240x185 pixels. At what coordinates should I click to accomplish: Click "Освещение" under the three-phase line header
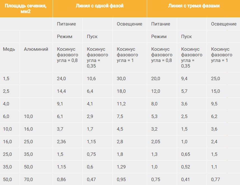click(x=223, y=24)
